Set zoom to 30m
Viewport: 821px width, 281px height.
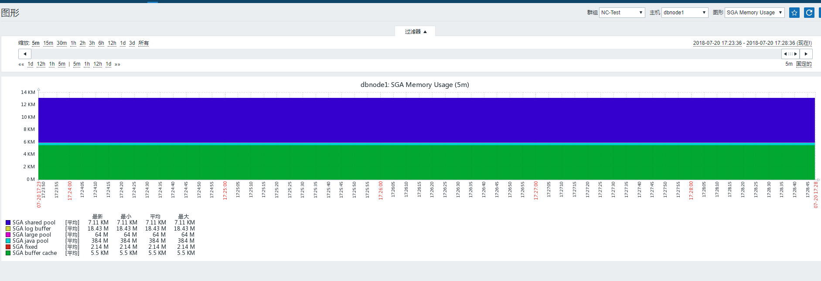coord(61,43)
